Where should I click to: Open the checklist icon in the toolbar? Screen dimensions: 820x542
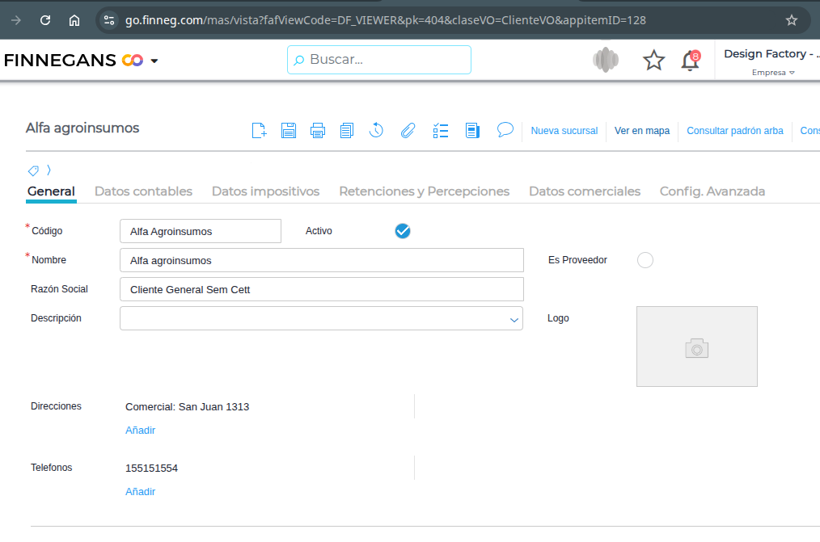(x=441, y=130)
